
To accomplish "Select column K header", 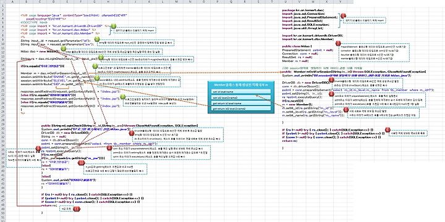I will click(150, 2).
